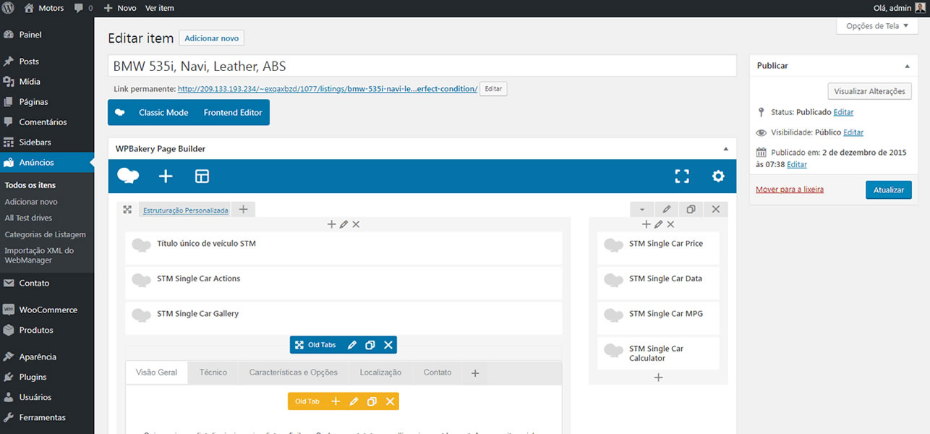Open Estruturação Personalizada row layout

186,210
